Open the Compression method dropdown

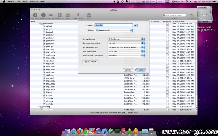[126, 43]
